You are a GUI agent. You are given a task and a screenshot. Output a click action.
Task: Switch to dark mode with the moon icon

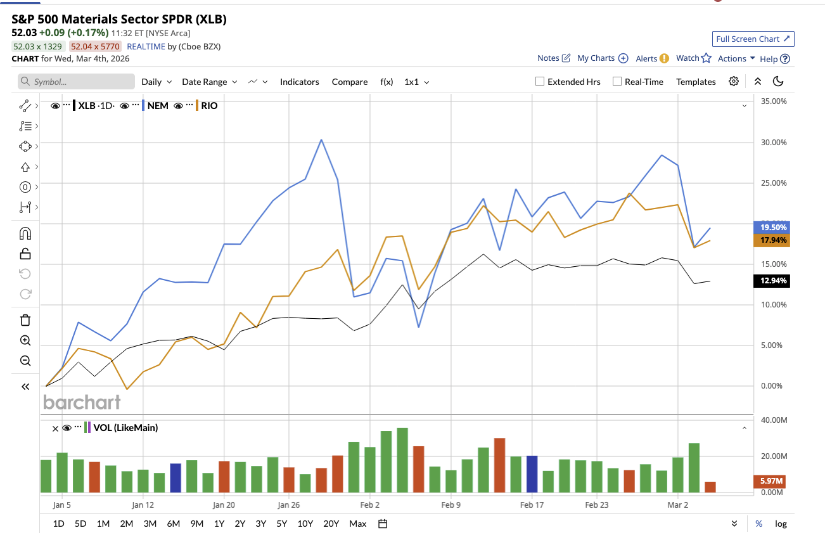click(778, 81)
